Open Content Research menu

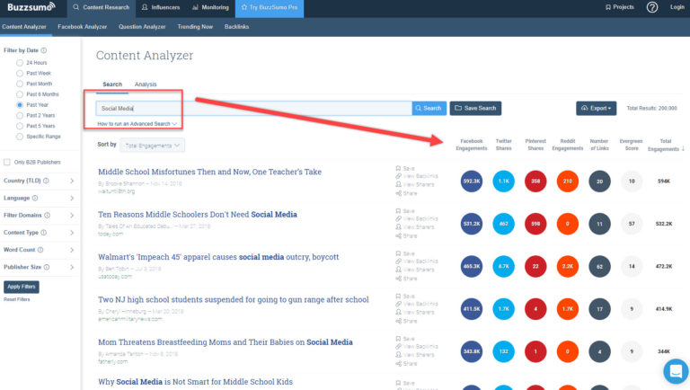[102, 7]
